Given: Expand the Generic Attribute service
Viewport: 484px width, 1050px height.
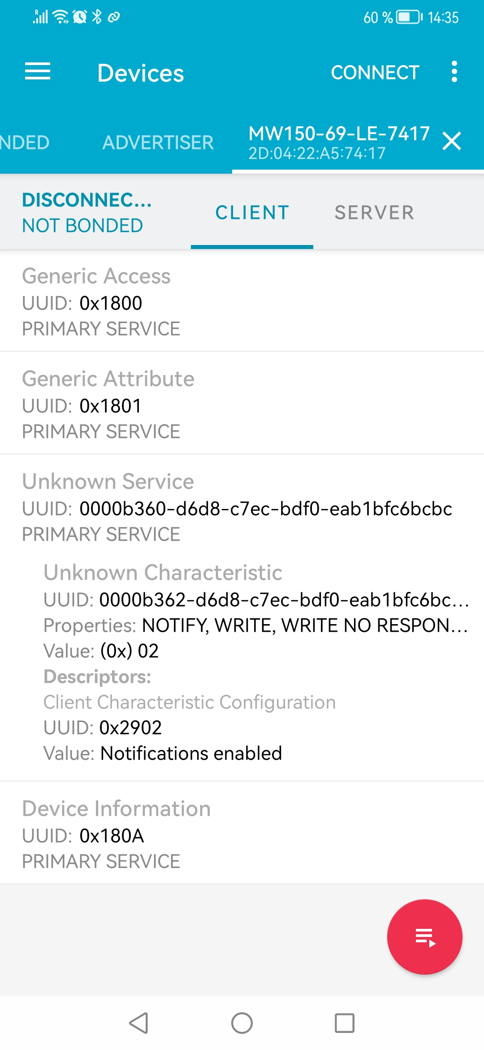Looking at the screenshot, I should pos(242,404).
